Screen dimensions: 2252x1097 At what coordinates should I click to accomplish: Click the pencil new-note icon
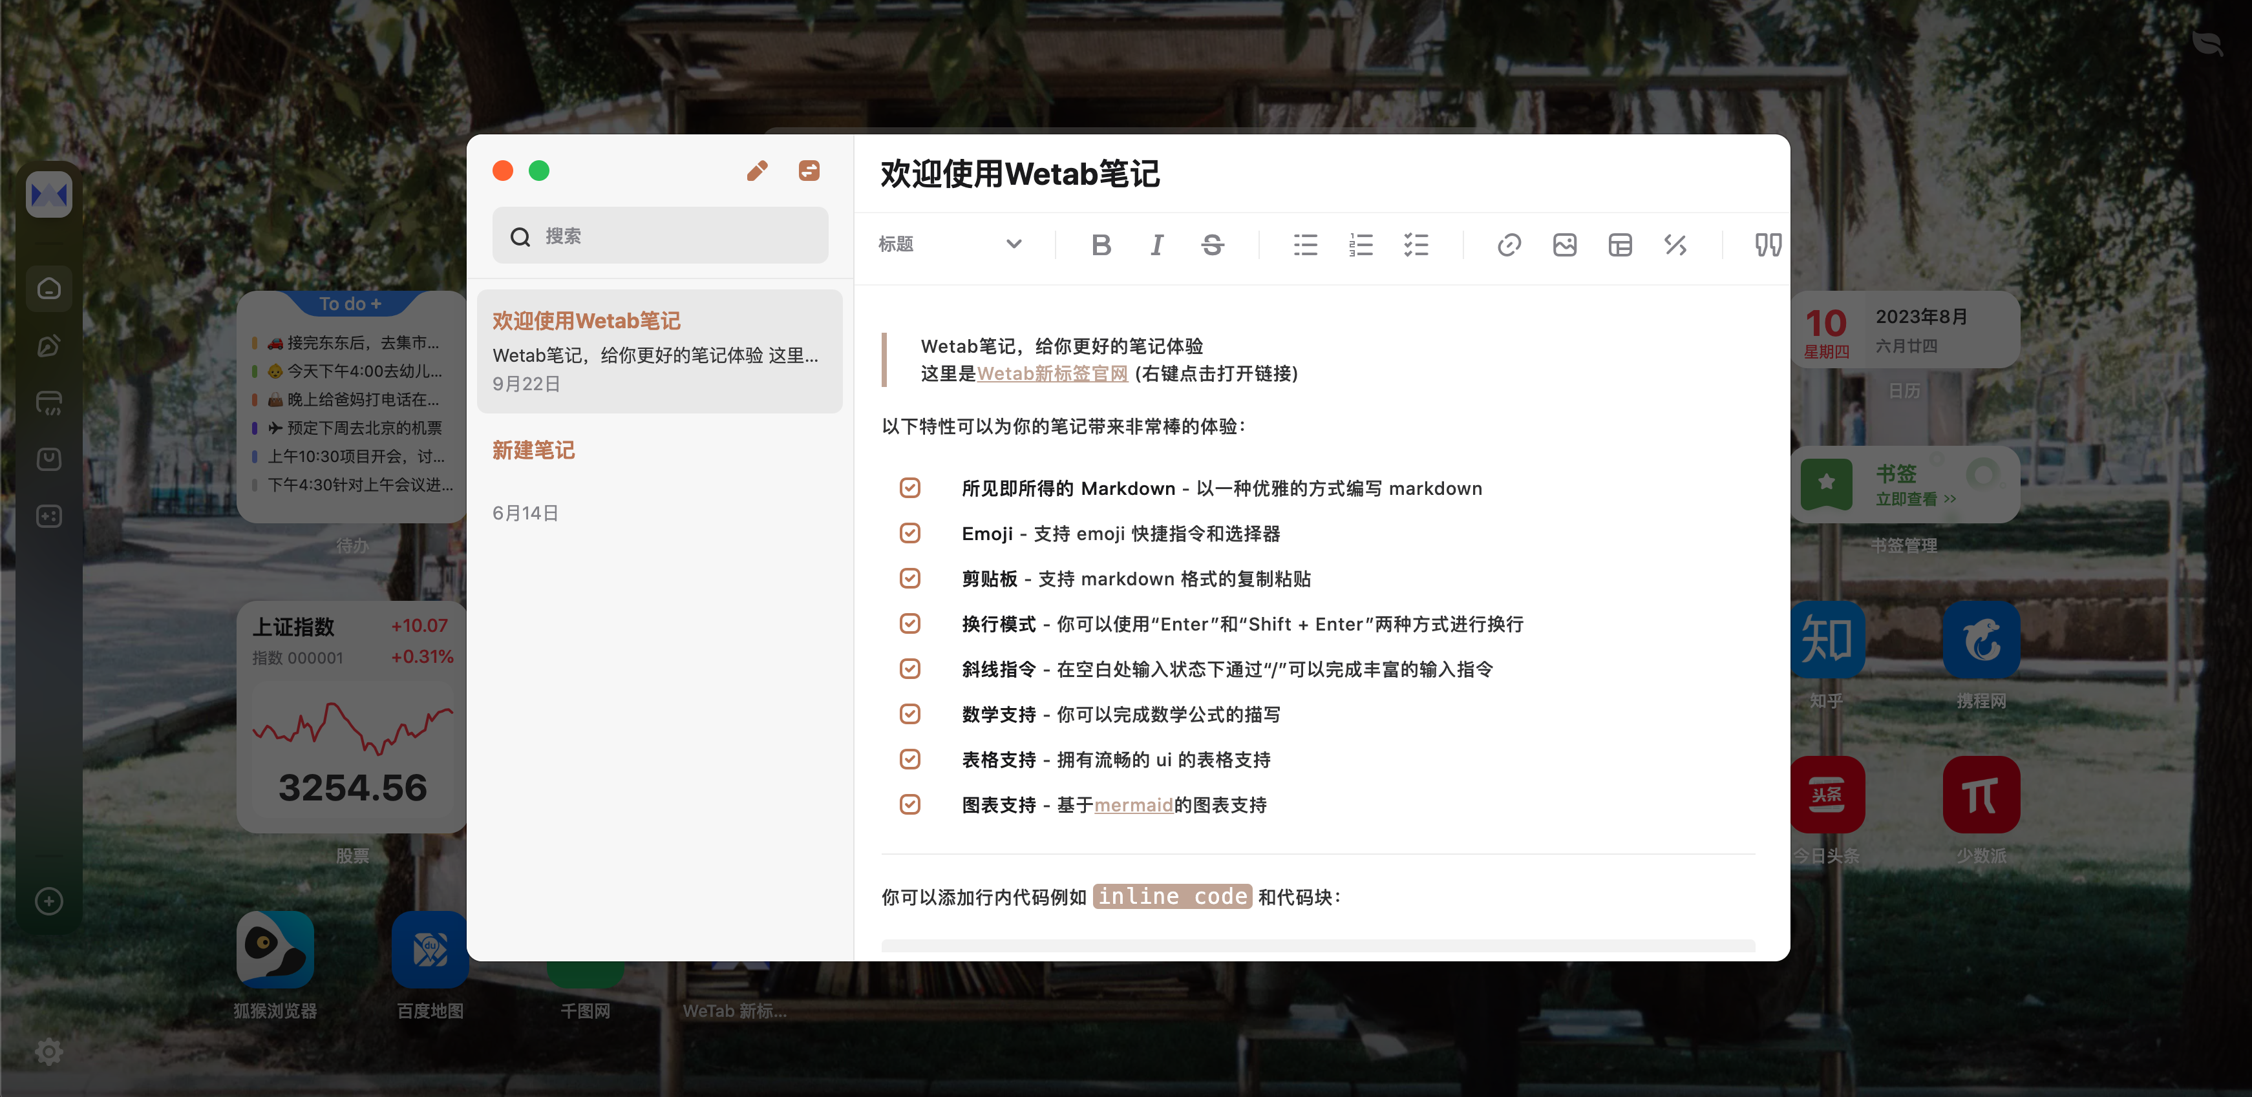pos(757,171)
